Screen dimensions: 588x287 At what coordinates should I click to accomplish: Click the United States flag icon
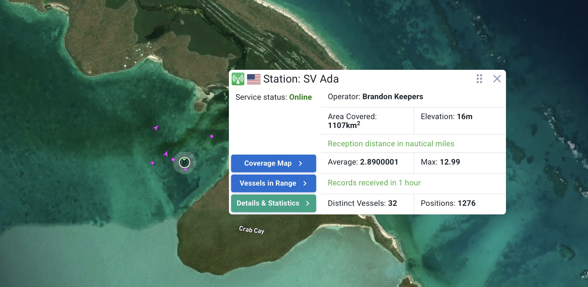[x=254, y=79]
